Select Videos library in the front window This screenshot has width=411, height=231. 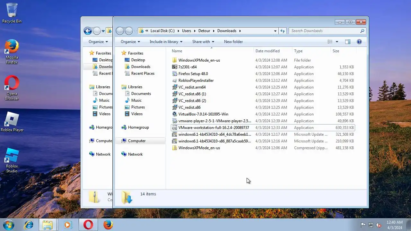pos(137,114)
